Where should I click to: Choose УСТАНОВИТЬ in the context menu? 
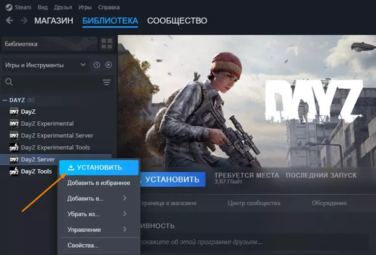click(99, 167)
